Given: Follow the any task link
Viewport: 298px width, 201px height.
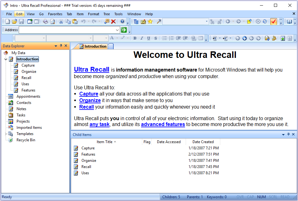Looking at the screenshot, I should pos(100,124).
